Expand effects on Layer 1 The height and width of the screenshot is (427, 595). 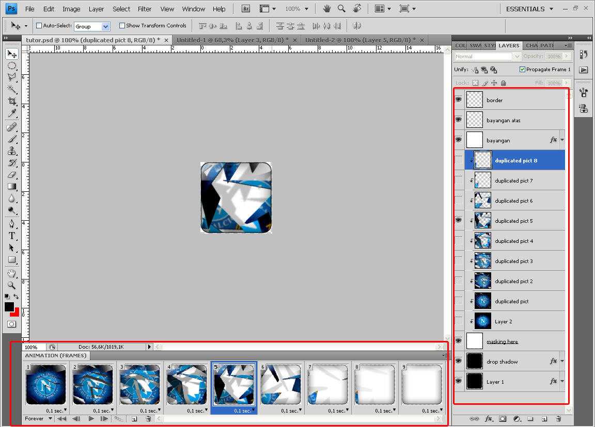pyautogui.click(x=562, y=381)
